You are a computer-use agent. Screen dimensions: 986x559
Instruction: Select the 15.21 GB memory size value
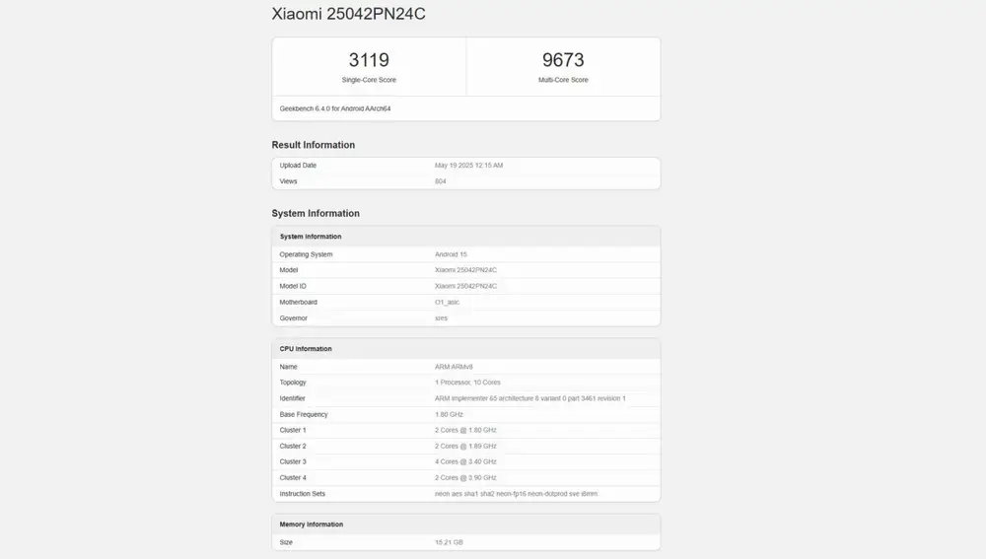pos(449,542)
